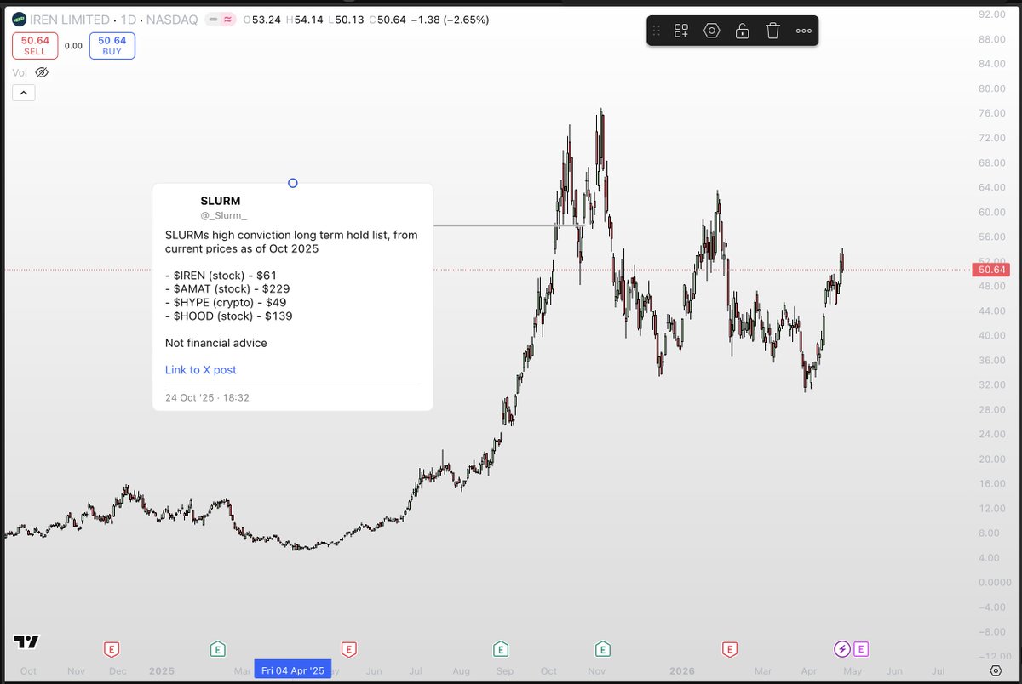Click the 2025 label on time axis
Image resolution: width=1022 pixels, height=684 pixels.
point(161,670)
